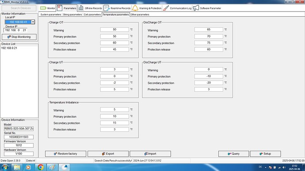Click the Hardware Version field V100
This screenshot has width=305, height=171.
click(x=19, y=154)
